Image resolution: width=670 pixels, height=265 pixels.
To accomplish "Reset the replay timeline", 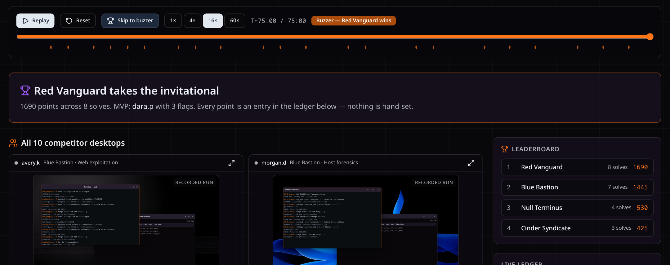I will pos(78,20).
